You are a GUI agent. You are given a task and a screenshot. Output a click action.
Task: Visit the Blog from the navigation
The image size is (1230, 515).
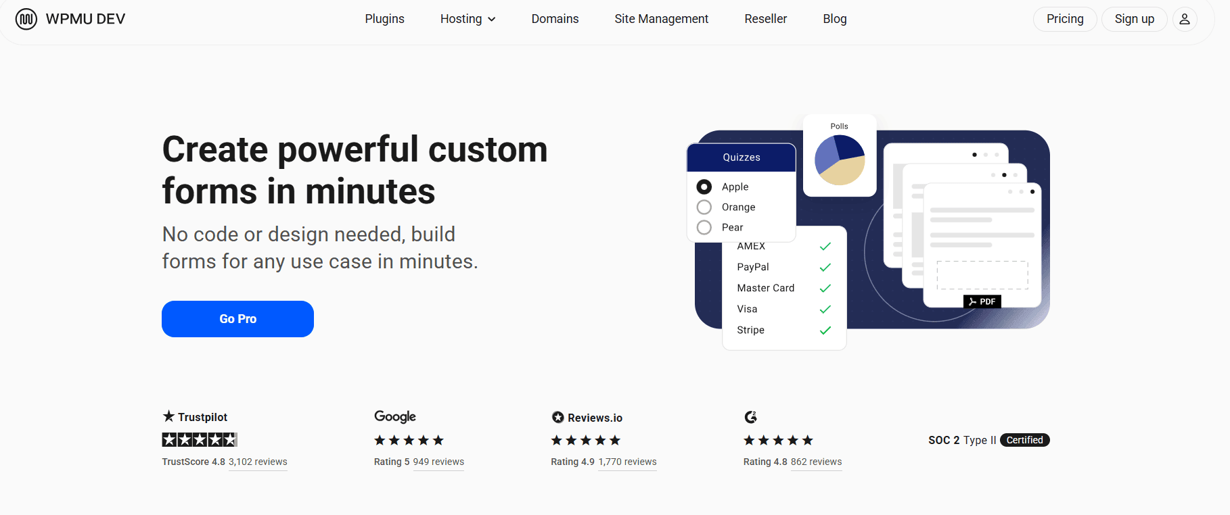click(x=835, y=19)
